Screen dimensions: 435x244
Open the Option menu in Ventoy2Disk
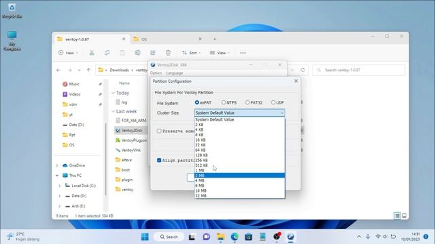(156, 73)
